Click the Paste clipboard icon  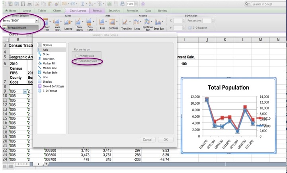50,4
